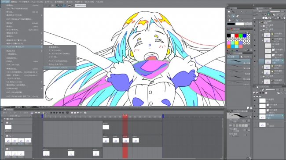
Task: Toggle A:3 track visibility in timeline
Action: pos(2,149)
